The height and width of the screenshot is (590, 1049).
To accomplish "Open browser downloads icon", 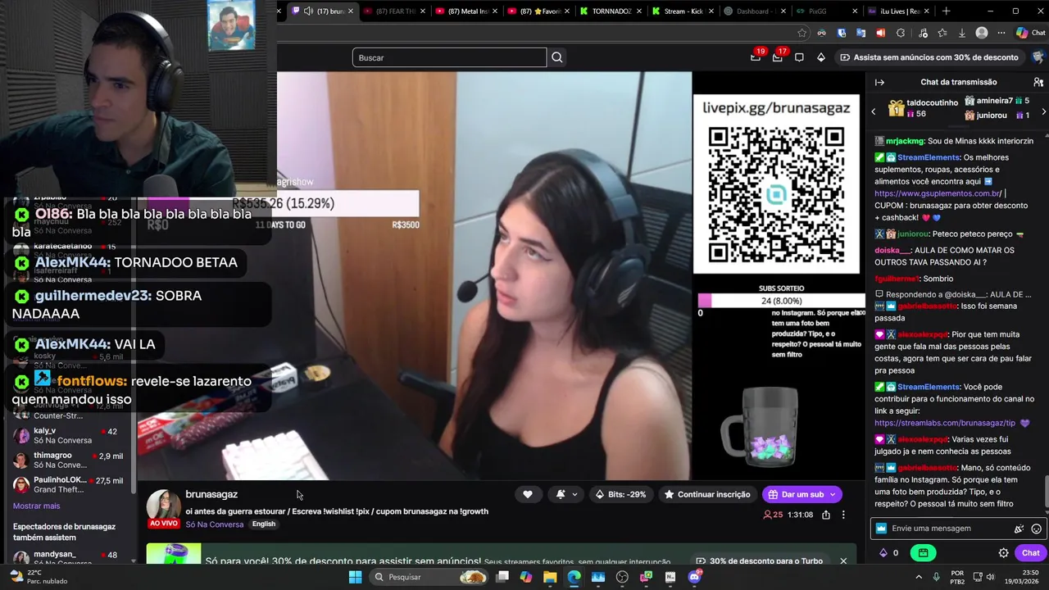I will click(962, 33).
